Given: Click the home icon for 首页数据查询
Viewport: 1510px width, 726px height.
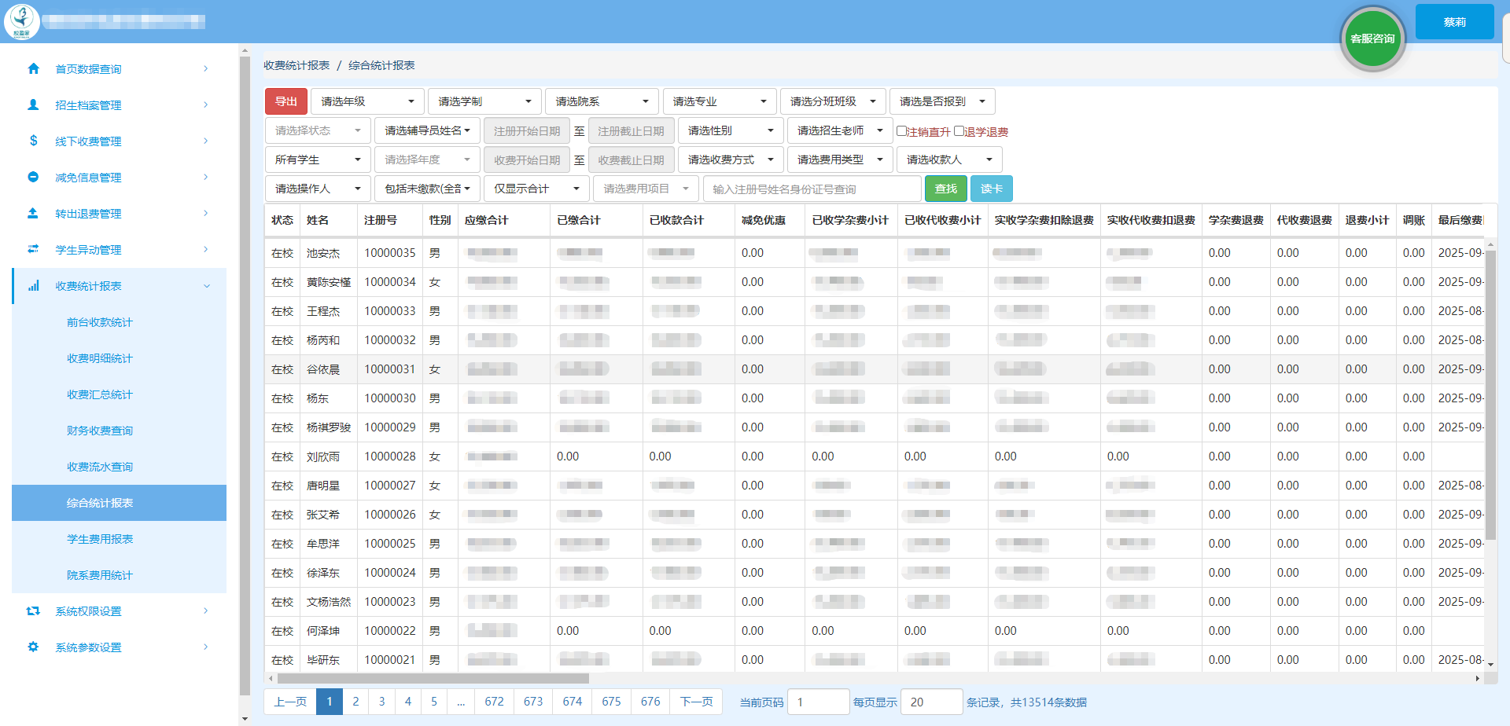Looking at the screenshot, I should tap(33, 69).
